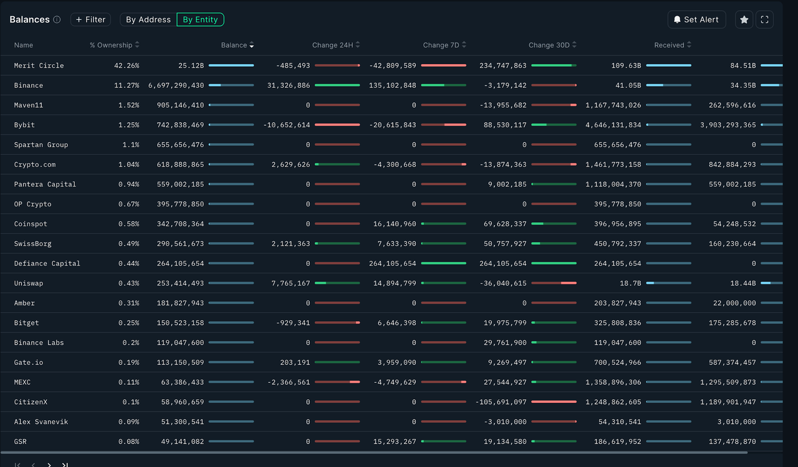The image size is (798, 467).
Task: Switch to the By Address tab
Action: 148,20
